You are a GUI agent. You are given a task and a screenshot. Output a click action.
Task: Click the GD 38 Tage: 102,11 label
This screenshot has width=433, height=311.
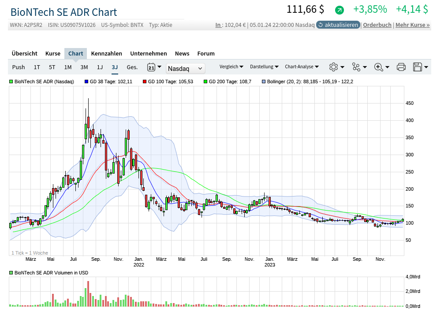coord(111,81)
